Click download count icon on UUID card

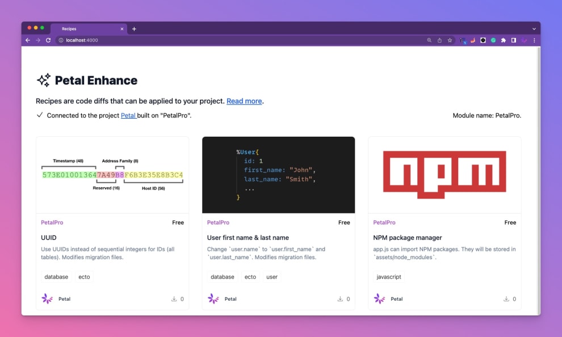pyautogui.click(x=174, y=298)
